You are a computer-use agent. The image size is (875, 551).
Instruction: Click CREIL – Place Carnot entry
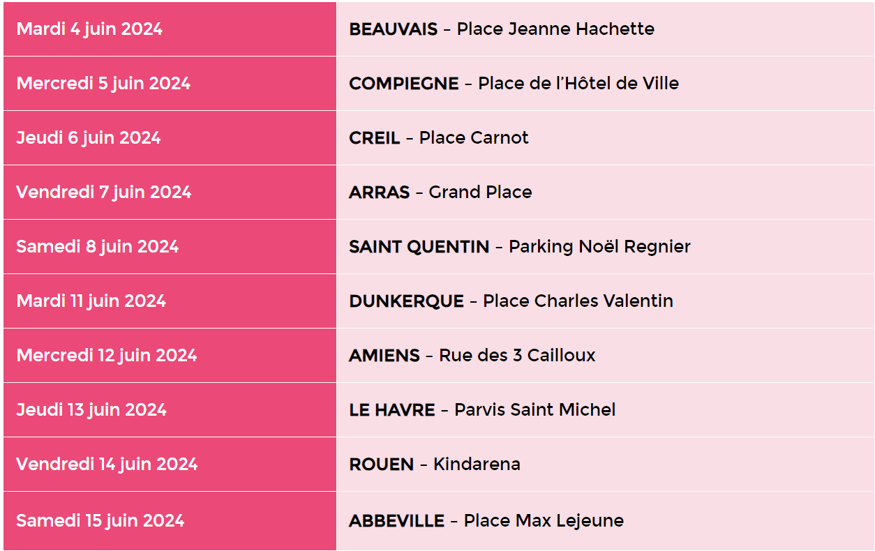tap(439, 138)
